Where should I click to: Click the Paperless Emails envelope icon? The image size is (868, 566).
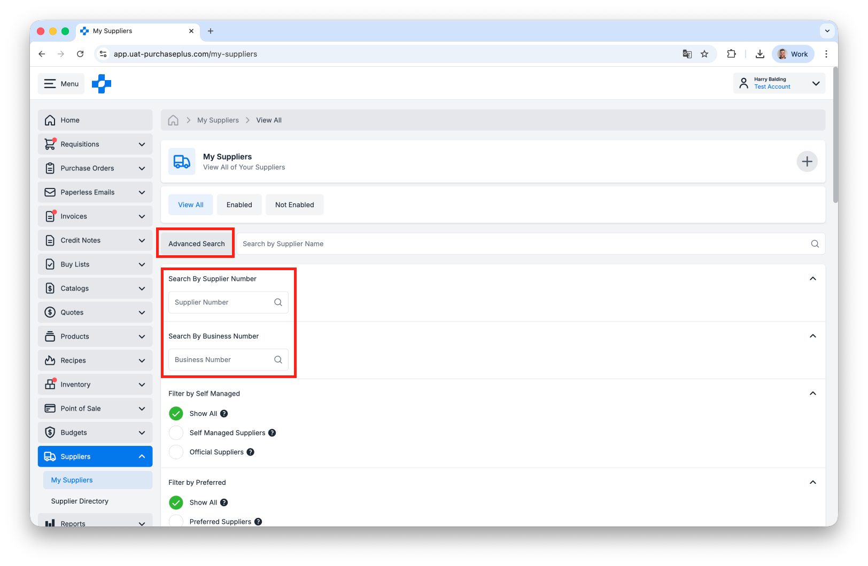pos(50,192)
